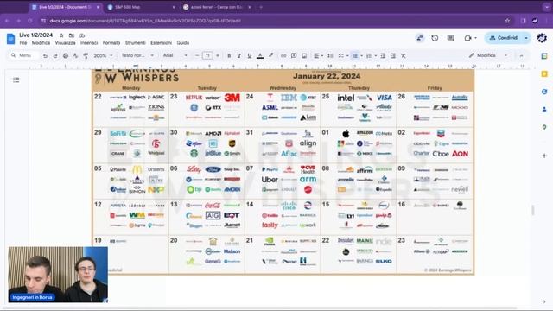Open the 200% zoom dropdown

point(103,55)
